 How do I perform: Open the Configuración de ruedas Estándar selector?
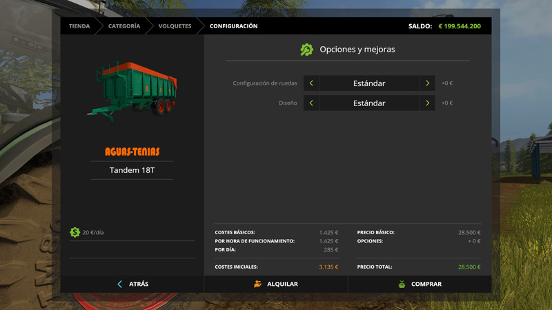pyautogui.click(x=369, y=83)
